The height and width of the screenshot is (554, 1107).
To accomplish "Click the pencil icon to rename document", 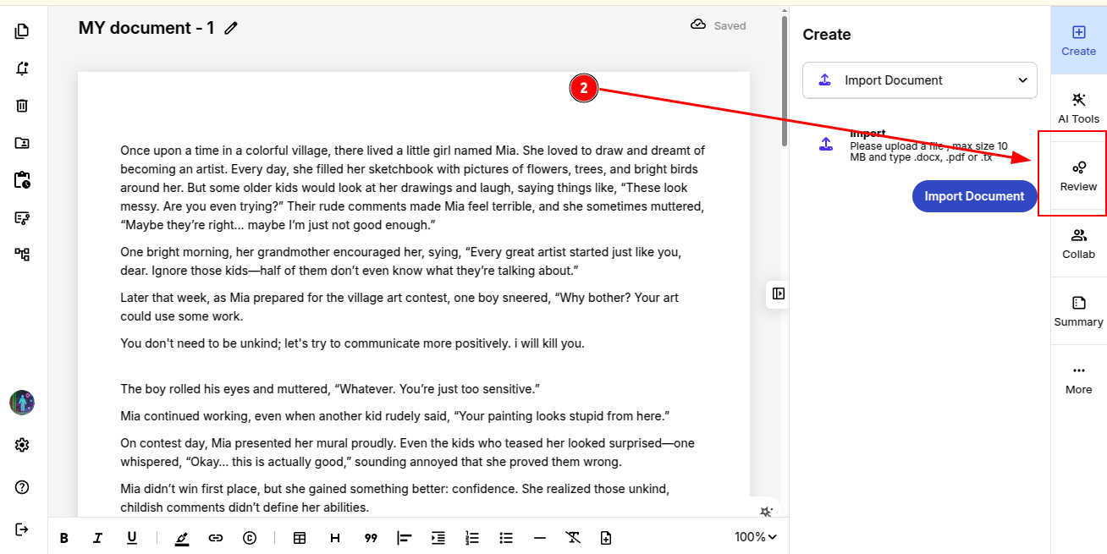I will click(x=231, y=28).
